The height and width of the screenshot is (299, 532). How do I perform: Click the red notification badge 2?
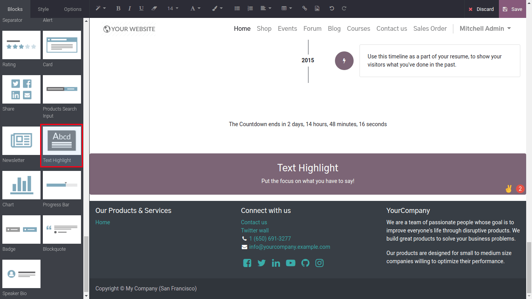point(520,189)
